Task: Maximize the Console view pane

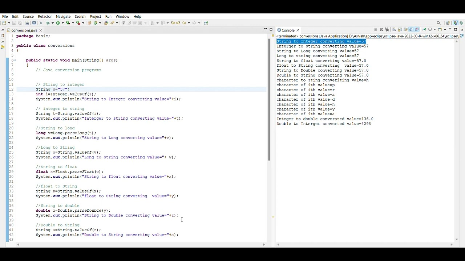Action: click(456, 29)
